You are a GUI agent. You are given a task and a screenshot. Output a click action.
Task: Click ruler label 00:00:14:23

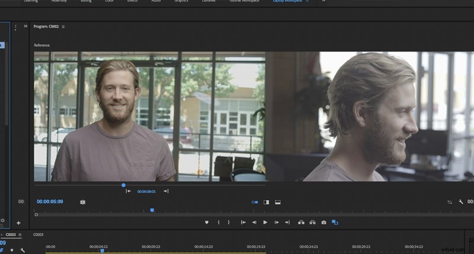tap(203, 247)
